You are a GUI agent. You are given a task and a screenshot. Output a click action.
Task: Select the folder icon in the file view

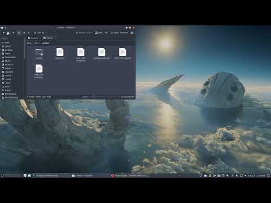tap(39, 52)
